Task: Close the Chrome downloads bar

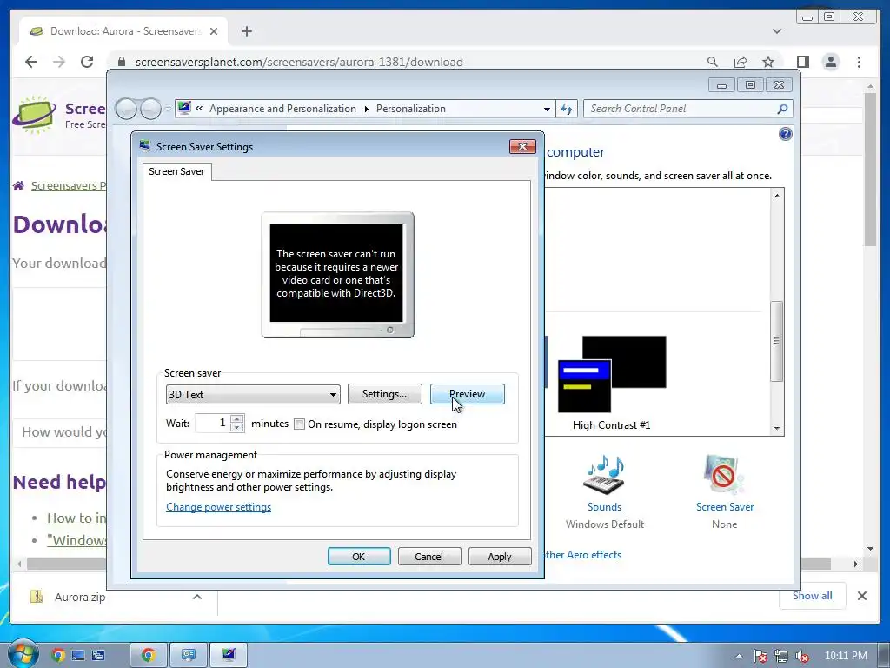Action: tap(861, 596)
